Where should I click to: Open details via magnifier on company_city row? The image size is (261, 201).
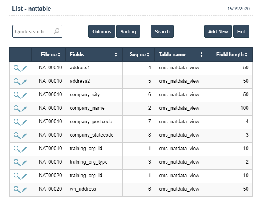point(17,95)
